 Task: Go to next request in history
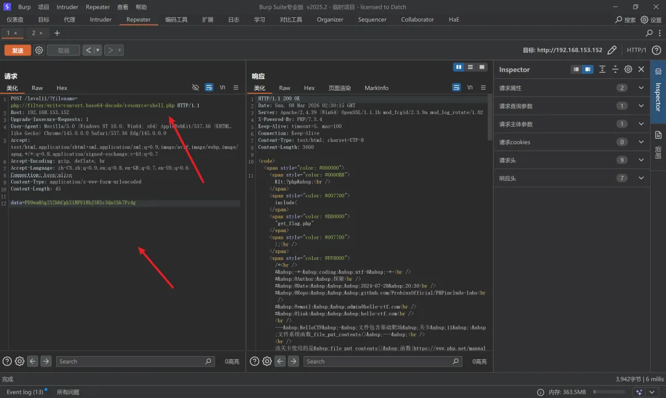(110, 50)
